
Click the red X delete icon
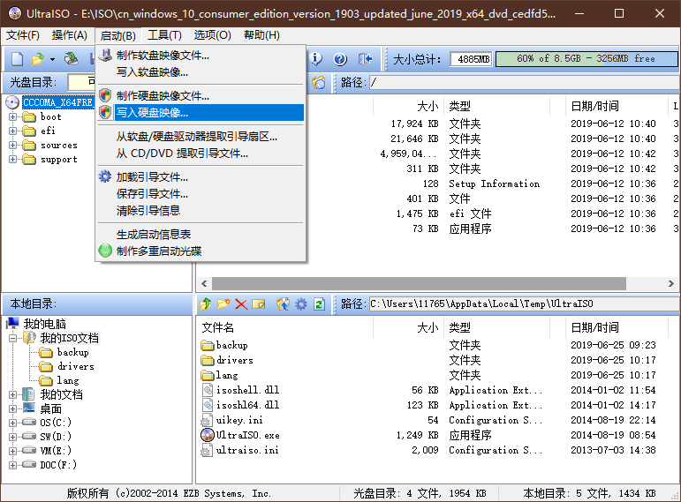click(241, 304)
